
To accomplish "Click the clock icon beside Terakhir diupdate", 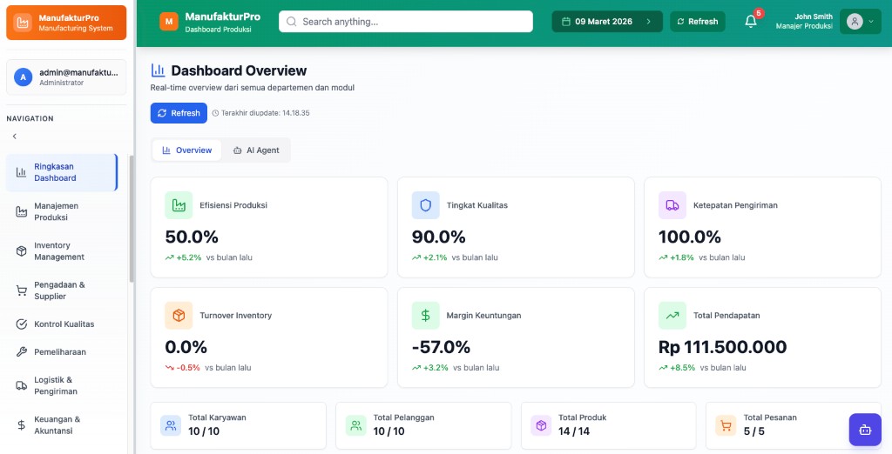I will (x=216, y=113).
